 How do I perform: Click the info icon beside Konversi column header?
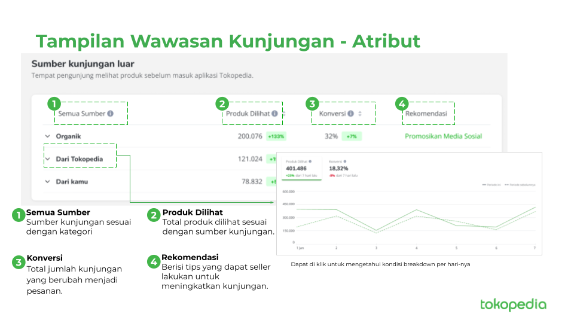point(351,114)
